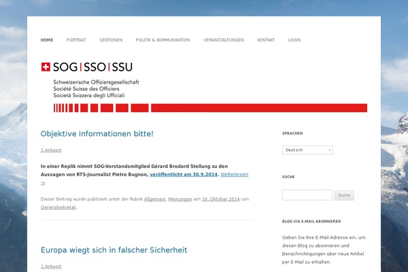The height and width of the screenshot is (272, 408).
Task: Open '1 Antwort' under Objektive Informationen
Action: pos(51,150)
